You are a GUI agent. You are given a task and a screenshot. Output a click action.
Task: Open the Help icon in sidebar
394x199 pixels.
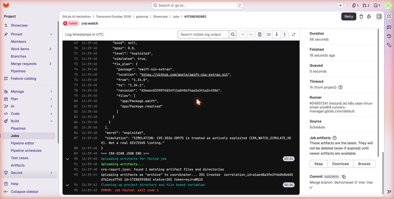pos(6,184)
